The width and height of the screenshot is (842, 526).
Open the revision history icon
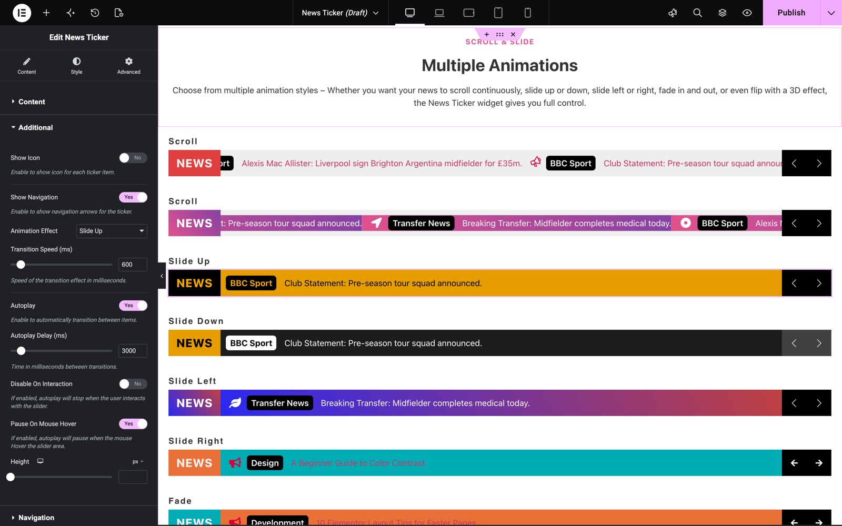click(x=95, y=13)
